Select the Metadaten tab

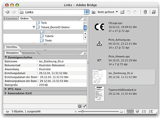12,53
